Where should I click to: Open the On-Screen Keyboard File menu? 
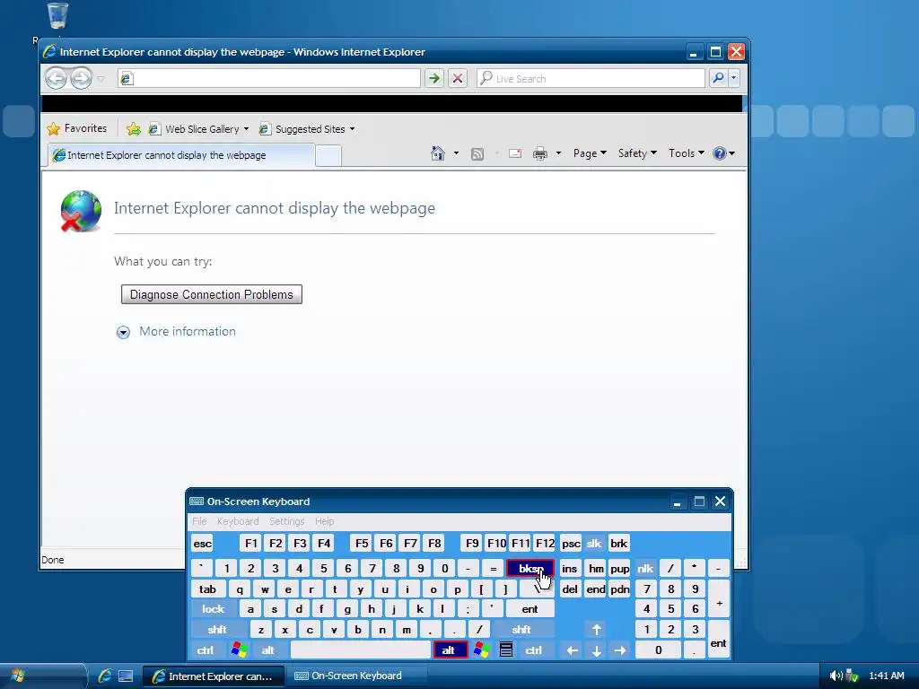(x=199, y=521)
